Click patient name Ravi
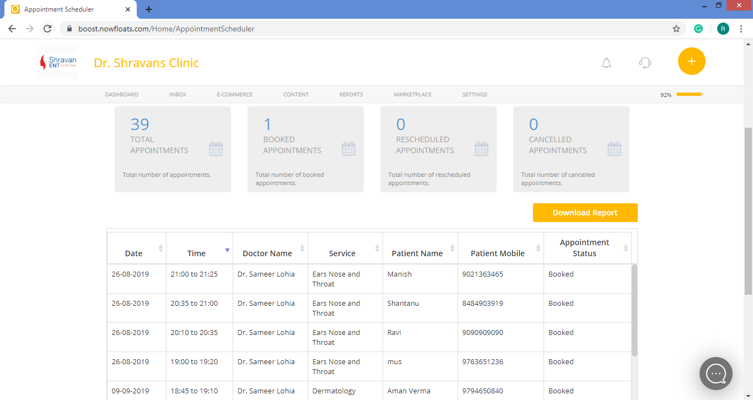753x400 pixels. tap(394, 332)
